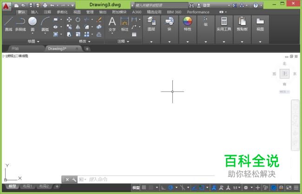The image size is (302, 194).
Task: Open the Clipboard (剪贴板) panel
Action: tap(242, 23)
